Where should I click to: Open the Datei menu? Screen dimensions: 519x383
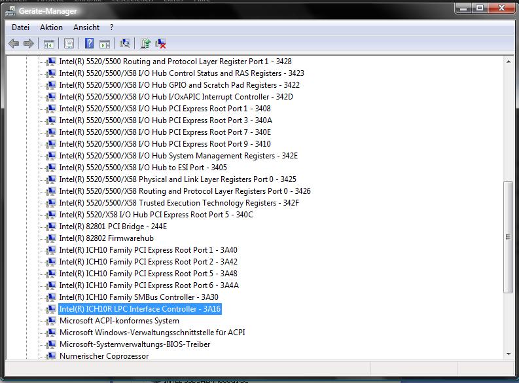point(20,27)
